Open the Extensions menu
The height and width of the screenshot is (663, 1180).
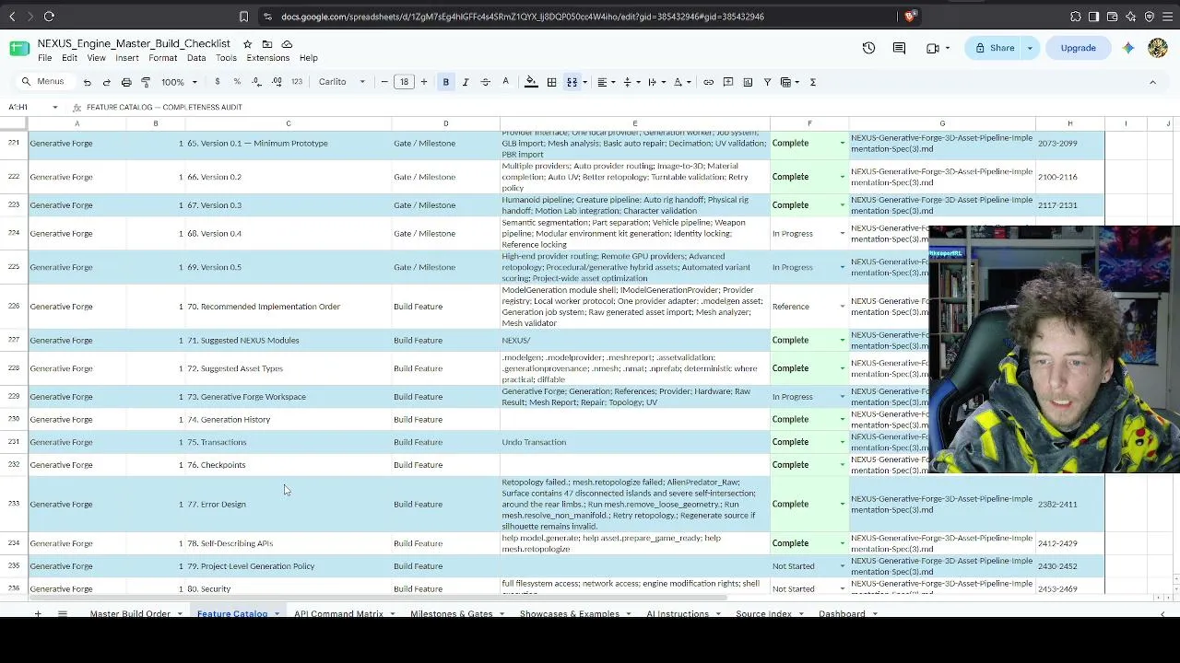pyautogui.click(x=268, y=58)
